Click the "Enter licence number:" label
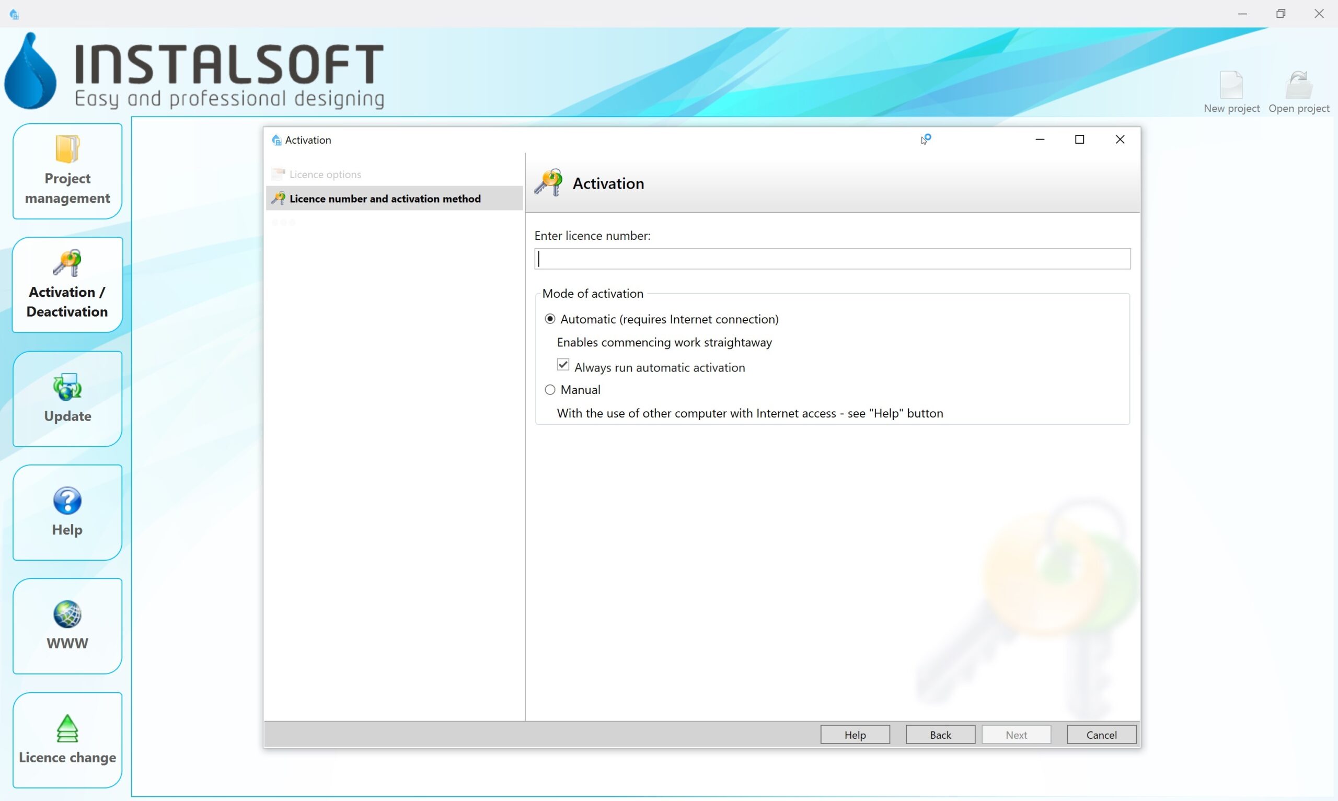 (592, 236)
